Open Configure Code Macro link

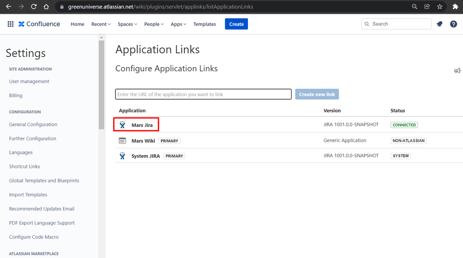tap(34, 237)
